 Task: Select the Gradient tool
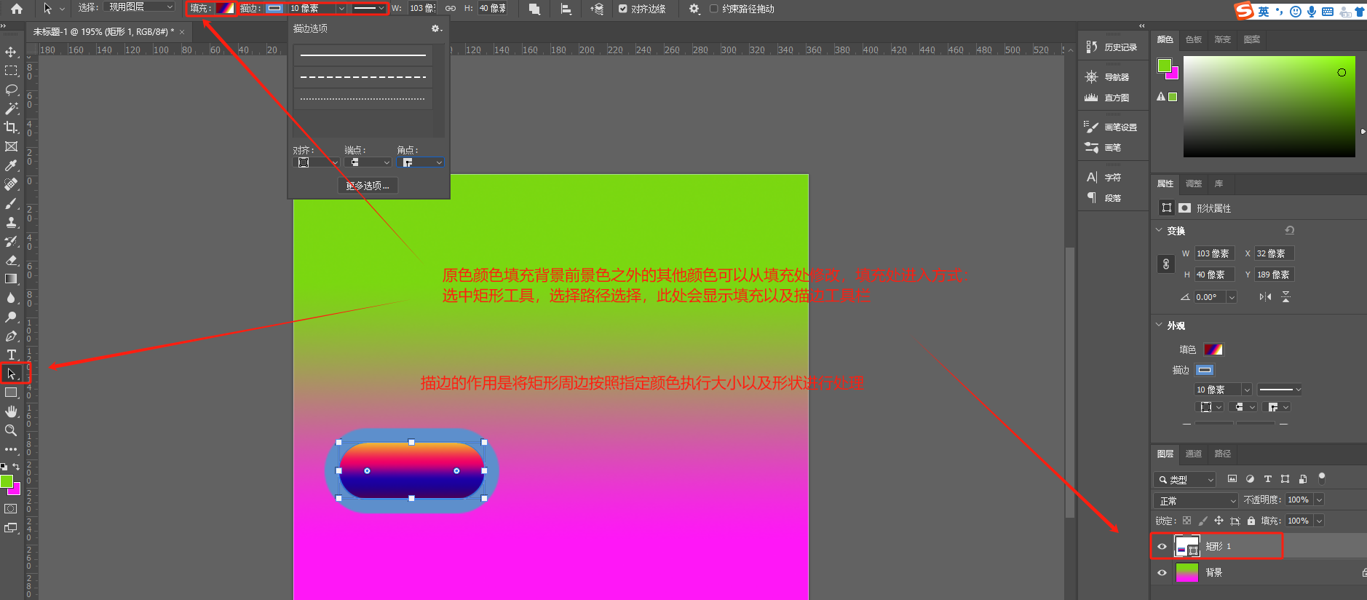click(11, 279)
